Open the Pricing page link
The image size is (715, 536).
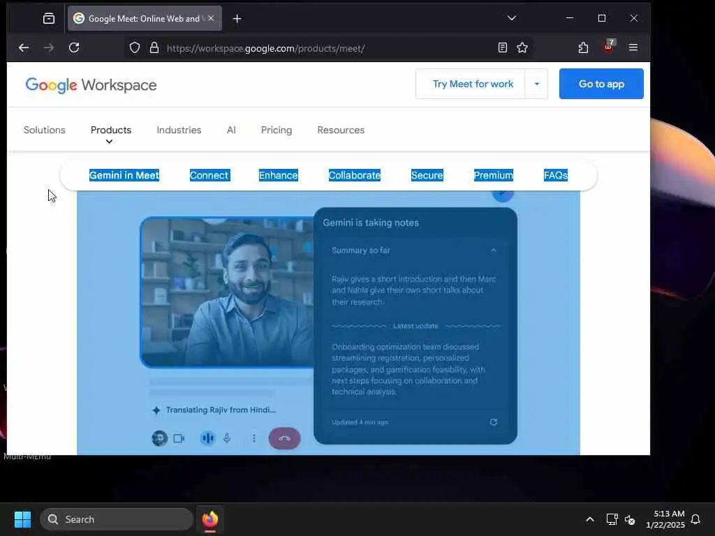(277, 130)
